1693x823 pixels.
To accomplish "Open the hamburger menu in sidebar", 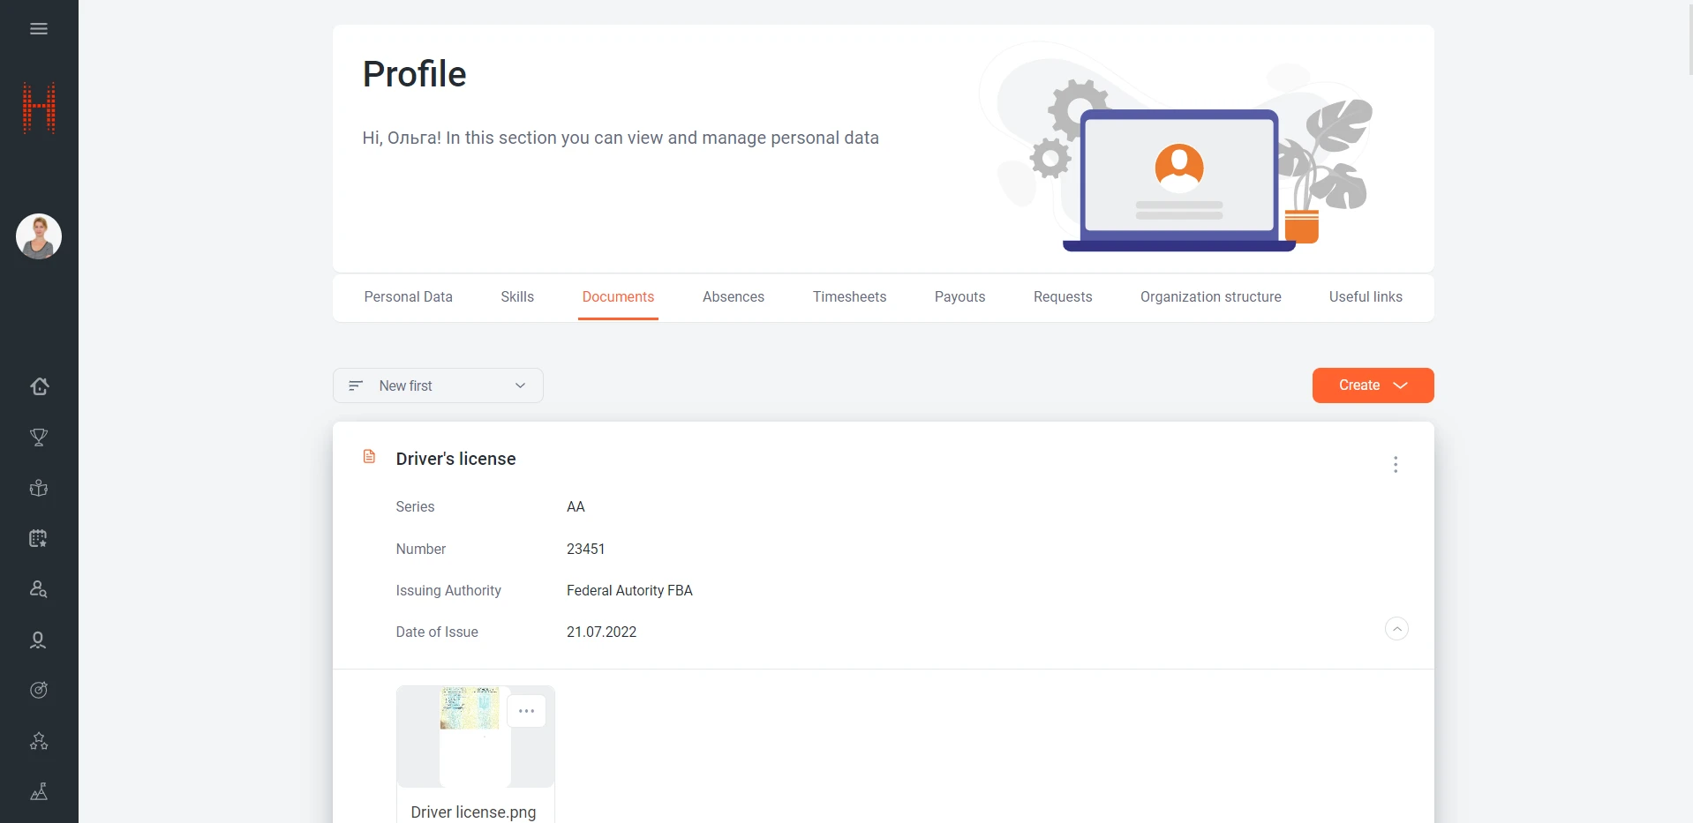I will pyautogui.click(x=39, y=29).
